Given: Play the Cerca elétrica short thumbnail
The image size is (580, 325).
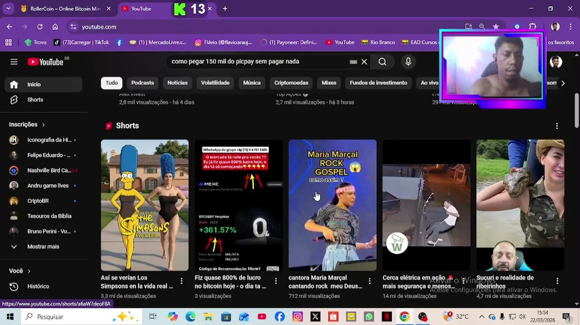Looking at the screenshot, I should click(426, 205).
